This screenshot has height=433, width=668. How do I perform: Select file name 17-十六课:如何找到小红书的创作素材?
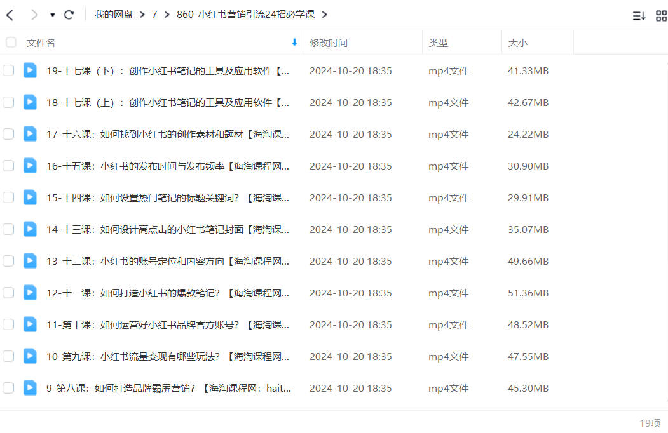[168, 135]
